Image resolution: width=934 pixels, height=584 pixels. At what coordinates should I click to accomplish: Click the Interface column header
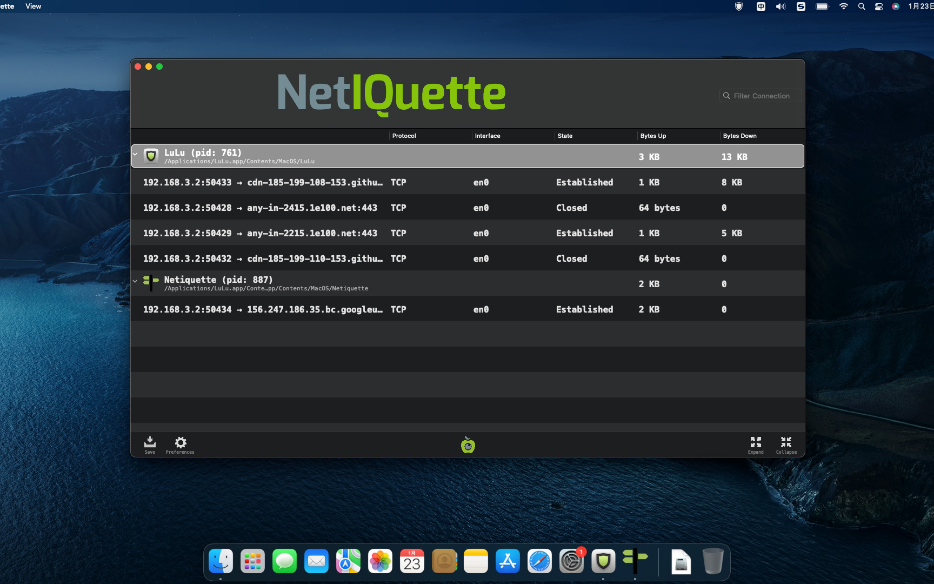click(x=488, y=136)
